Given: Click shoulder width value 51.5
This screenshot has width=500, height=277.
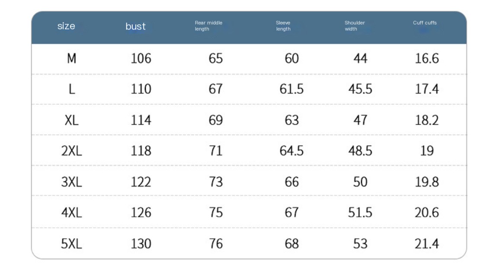Looking at the screenshot, I should [x=360, y=213].
